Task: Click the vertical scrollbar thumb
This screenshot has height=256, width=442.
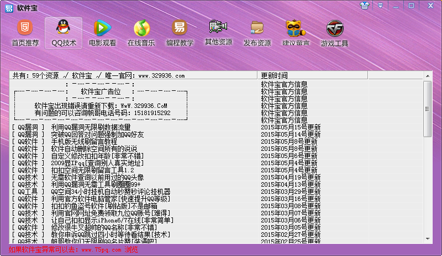Action: click(x=427, y=109)
